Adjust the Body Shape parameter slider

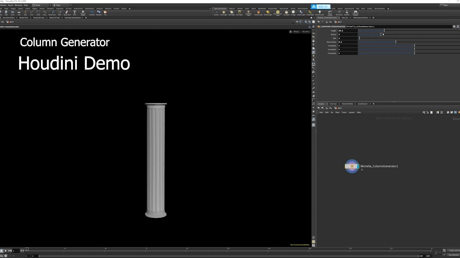[395, 42]
